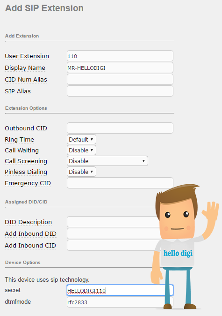Click the User Extension input field
This screenshot has height=316, width=222.
pyautogui.click(x=120, y=56)
